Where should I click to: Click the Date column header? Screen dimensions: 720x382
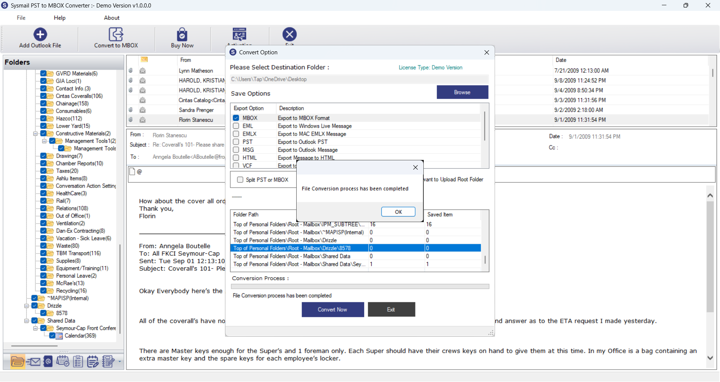[x=561, y=60]
